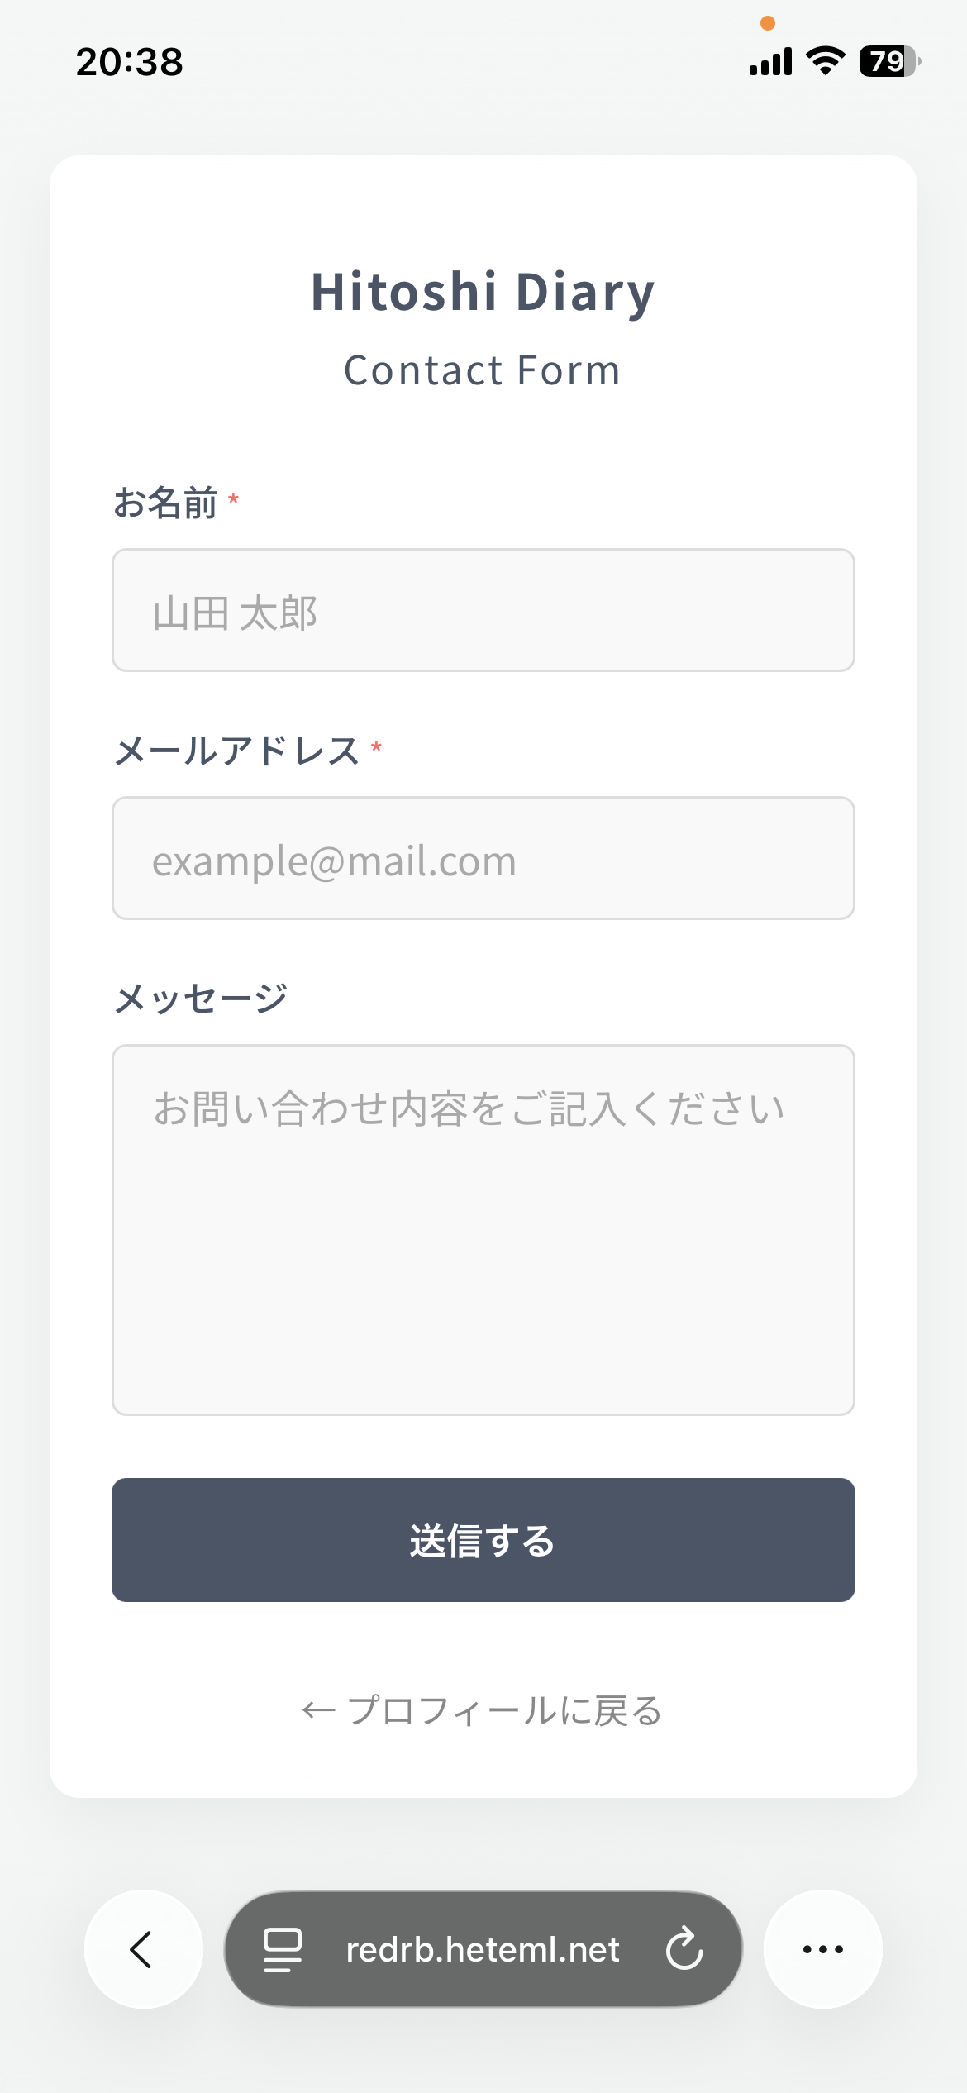Click into the メッセージ message text area
This screenshot has height=2093, width=967.
(483, 1229)
